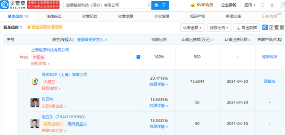Click the 腾讯科技 shareholder logo icon
Image resolution: width=285 pixels, height=135 pixels.
pos(35,81)
